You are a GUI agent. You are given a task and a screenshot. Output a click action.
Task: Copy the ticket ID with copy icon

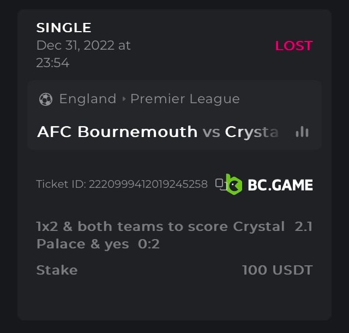coord(219,183)
